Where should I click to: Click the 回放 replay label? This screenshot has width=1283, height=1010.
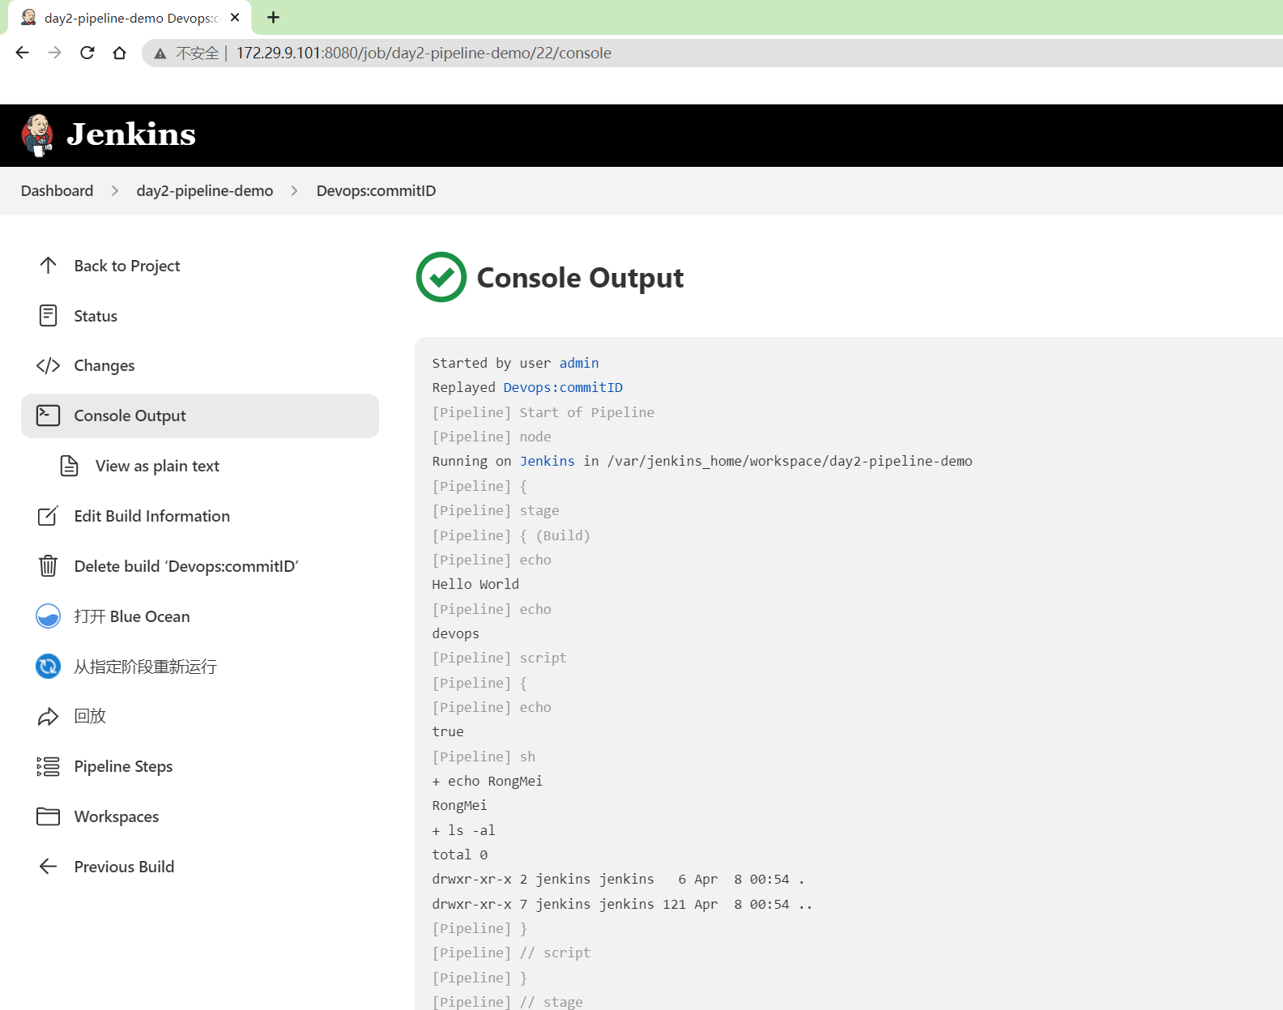90,716
